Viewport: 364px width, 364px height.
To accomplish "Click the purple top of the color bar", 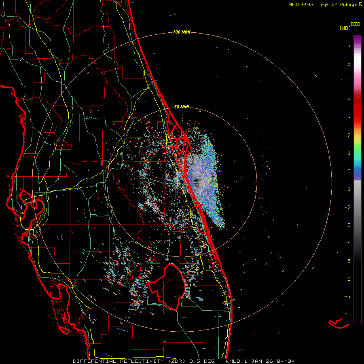I will tap(357, 40).
